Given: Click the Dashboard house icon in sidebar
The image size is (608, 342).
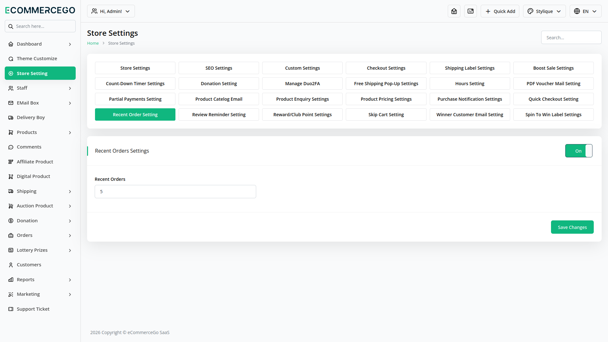Looking at the screenshot, I should (11, 44).
